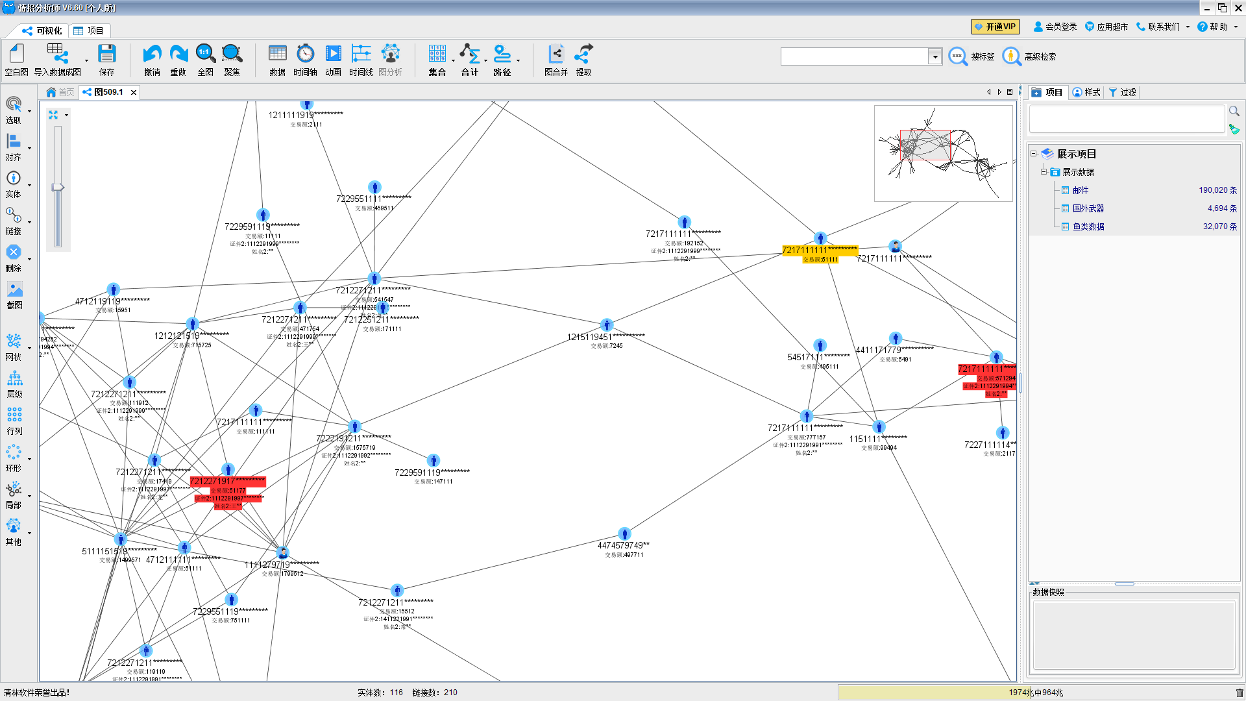Screen dimensions: 1246x701
Task: Click the project panel search field
Action: (1127, 119)
